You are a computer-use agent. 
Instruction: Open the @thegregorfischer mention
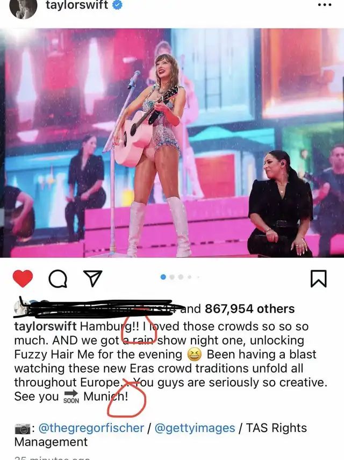click(91, 428)
